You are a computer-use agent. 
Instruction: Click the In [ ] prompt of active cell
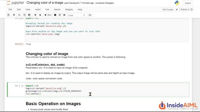point(19,86)
